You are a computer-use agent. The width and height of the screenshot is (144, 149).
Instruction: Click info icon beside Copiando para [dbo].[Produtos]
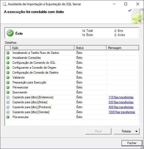[8, 107]
